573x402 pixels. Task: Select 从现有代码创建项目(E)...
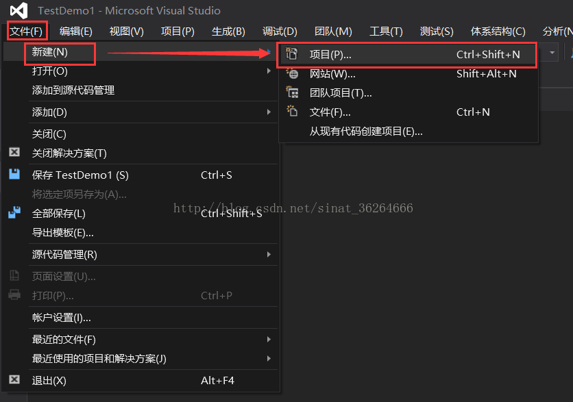coord(409,131)
